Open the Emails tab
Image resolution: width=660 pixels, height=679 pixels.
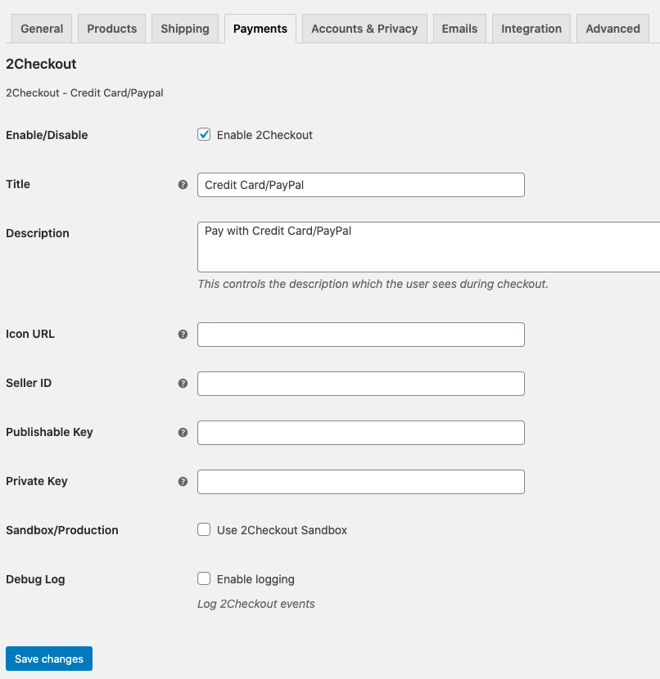tap(460, 29)
